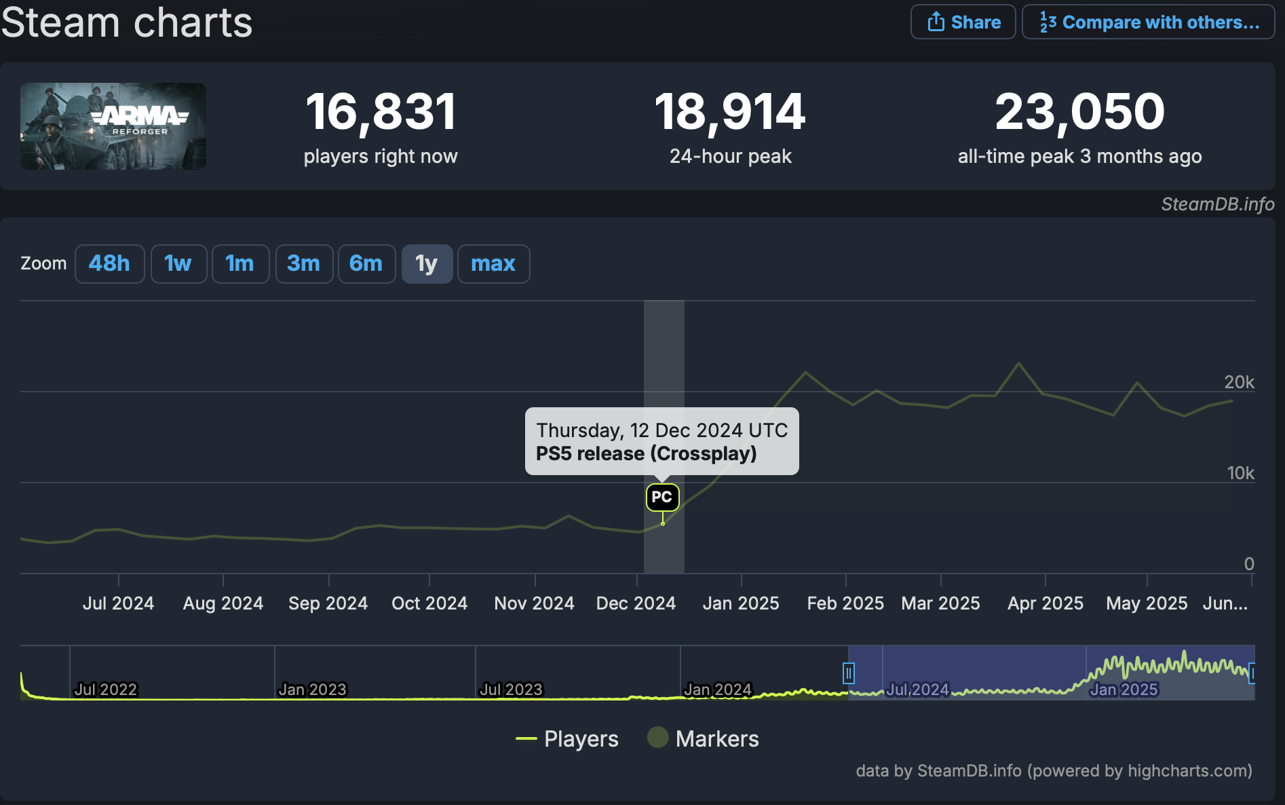1285x805 pixels.
Task: Click the May 2025 axis label
Action: point(1147,603)
